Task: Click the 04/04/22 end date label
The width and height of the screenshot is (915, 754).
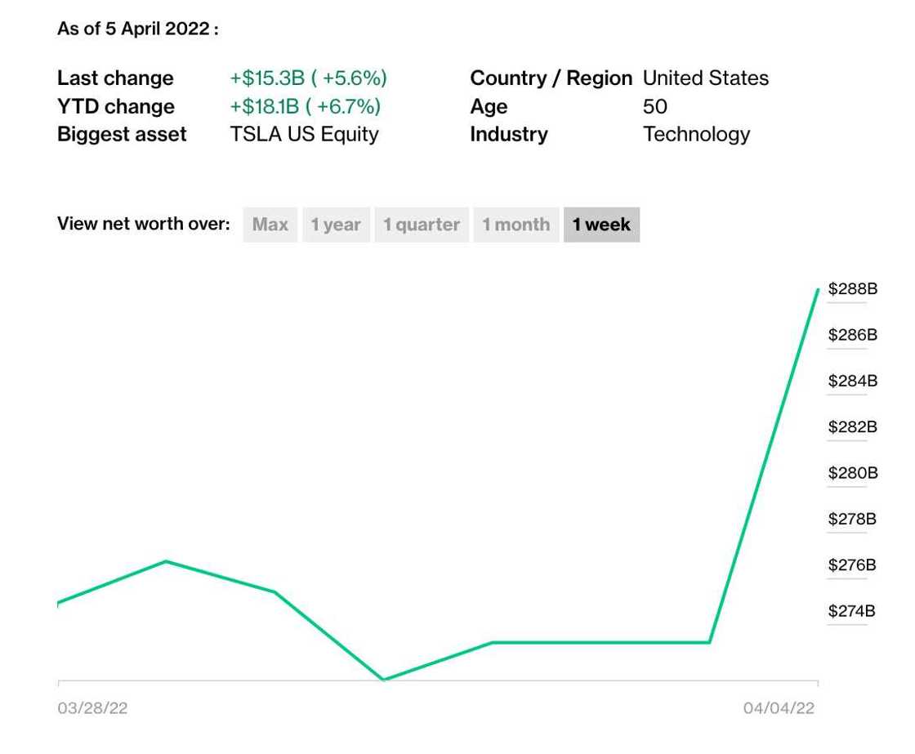Action: (779, 708)
